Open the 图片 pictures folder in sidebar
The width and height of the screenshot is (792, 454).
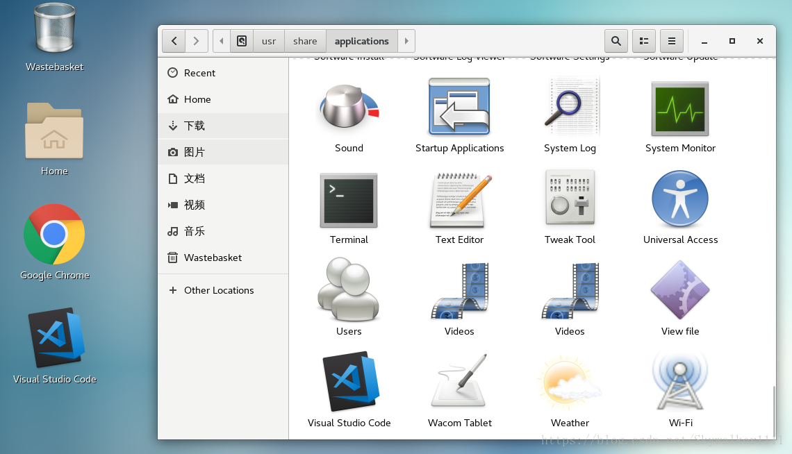click(x=223, y=152)
